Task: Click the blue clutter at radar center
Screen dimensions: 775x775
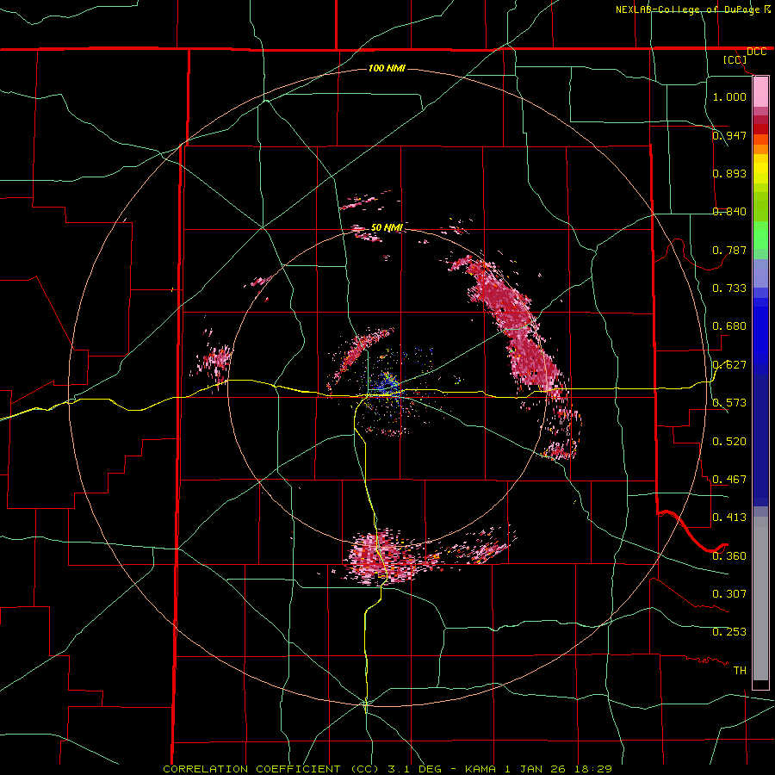Action: point(388,385)
